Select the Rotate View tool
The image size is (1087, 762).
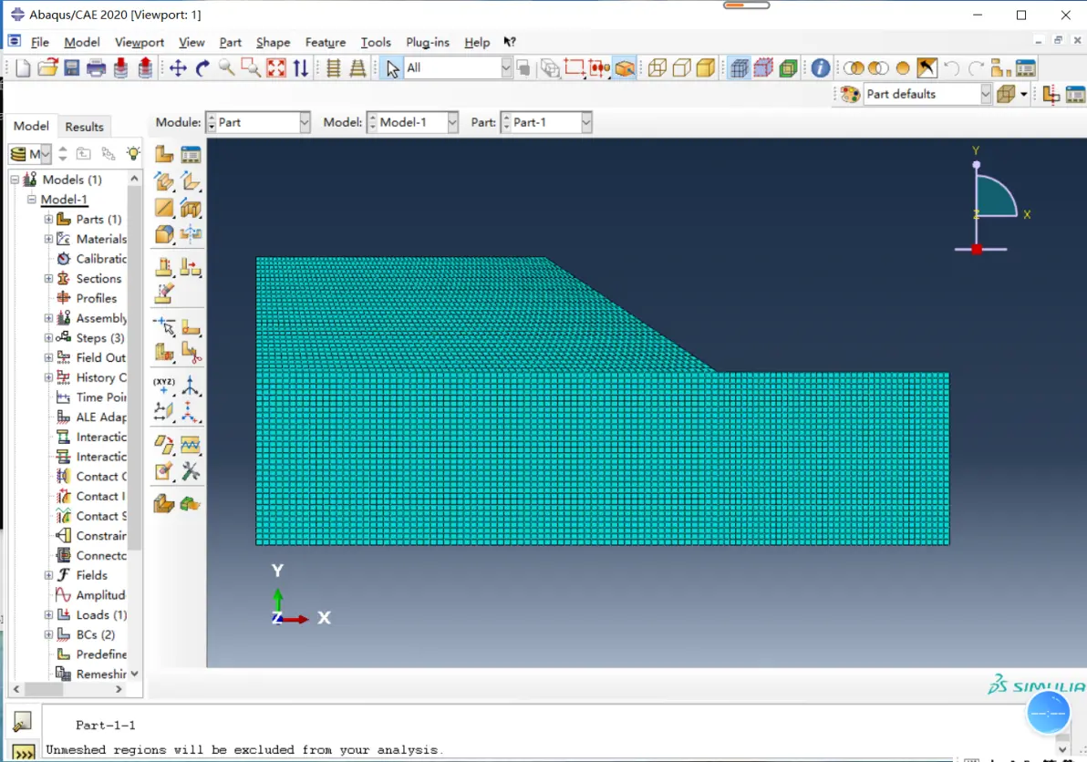pyautogui.click(x=202, y=67)
